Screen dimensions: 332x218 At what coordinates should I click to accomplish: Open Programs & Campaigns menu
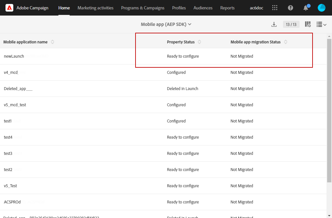[143, 8]
